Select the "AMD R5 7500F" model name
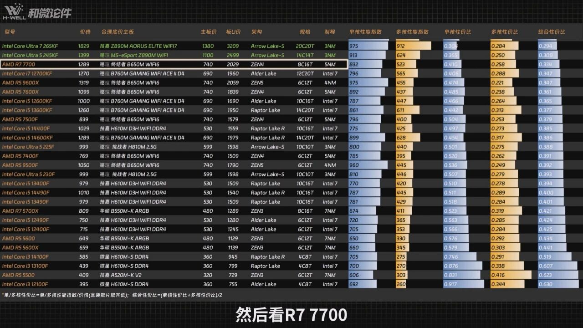Viewport: 583px width, 328px height. (20, 119)
